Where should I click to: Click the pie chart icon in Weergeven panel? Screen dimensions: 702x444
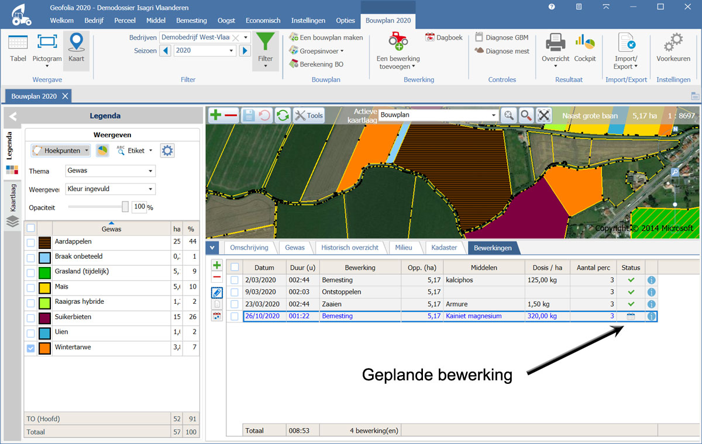[x=102, y=151]
